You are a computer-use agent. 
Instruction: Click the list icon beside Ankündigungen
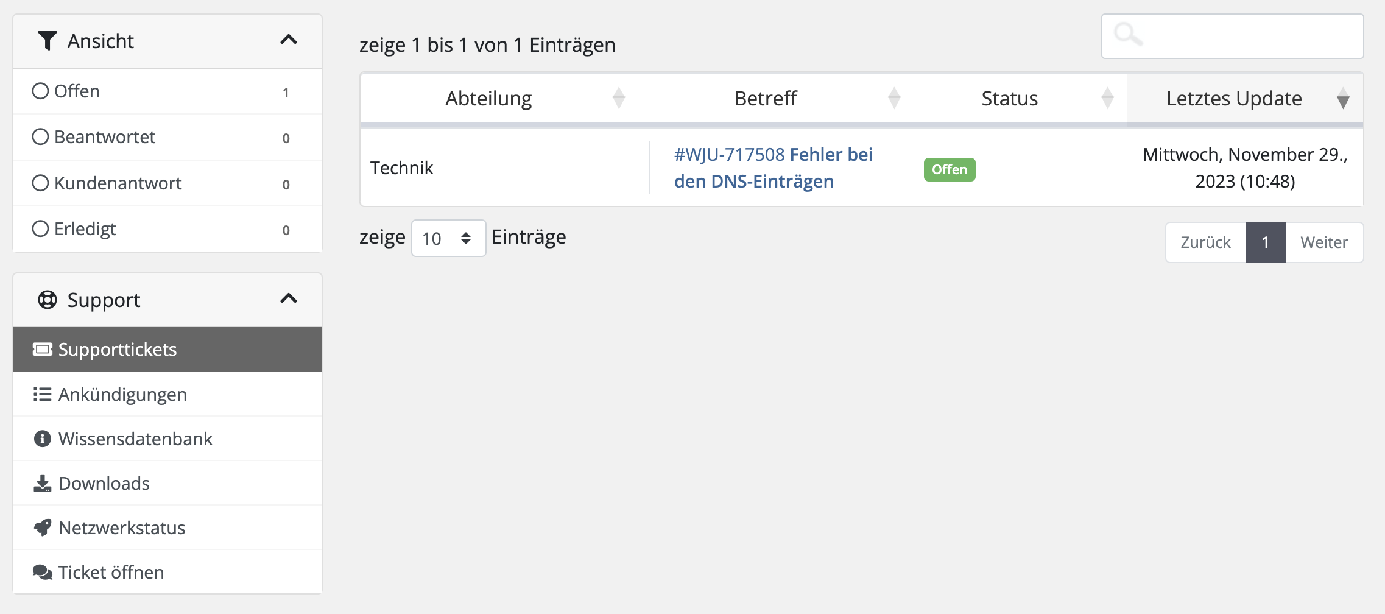coord(42,394)
